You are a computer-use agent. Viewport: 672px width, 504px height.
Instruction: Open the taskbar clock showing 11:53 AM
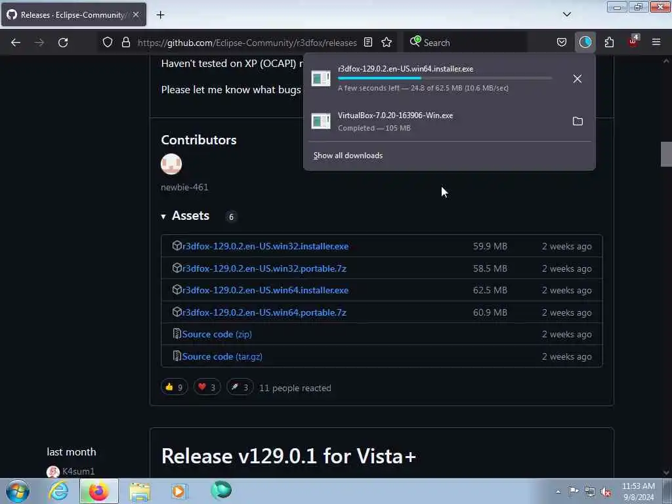tap(638, 492)
